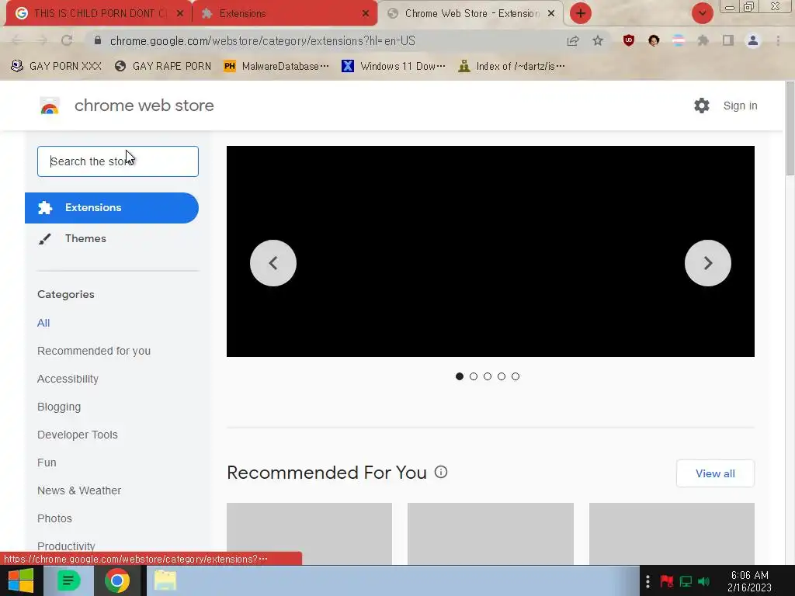
Task: Focus the Search the store field
Action: coord(118,161)
